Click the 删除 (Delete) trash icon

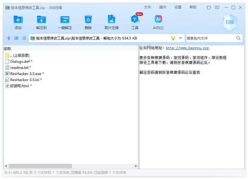click(x=88, y=20)
